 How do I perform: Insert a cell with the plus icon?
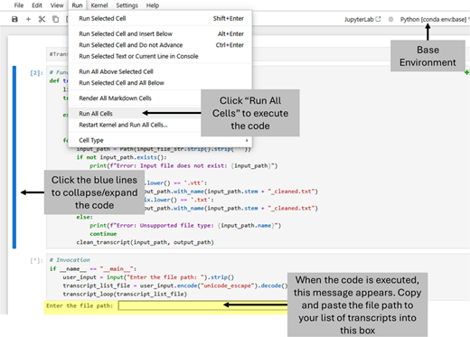[28, 19]
